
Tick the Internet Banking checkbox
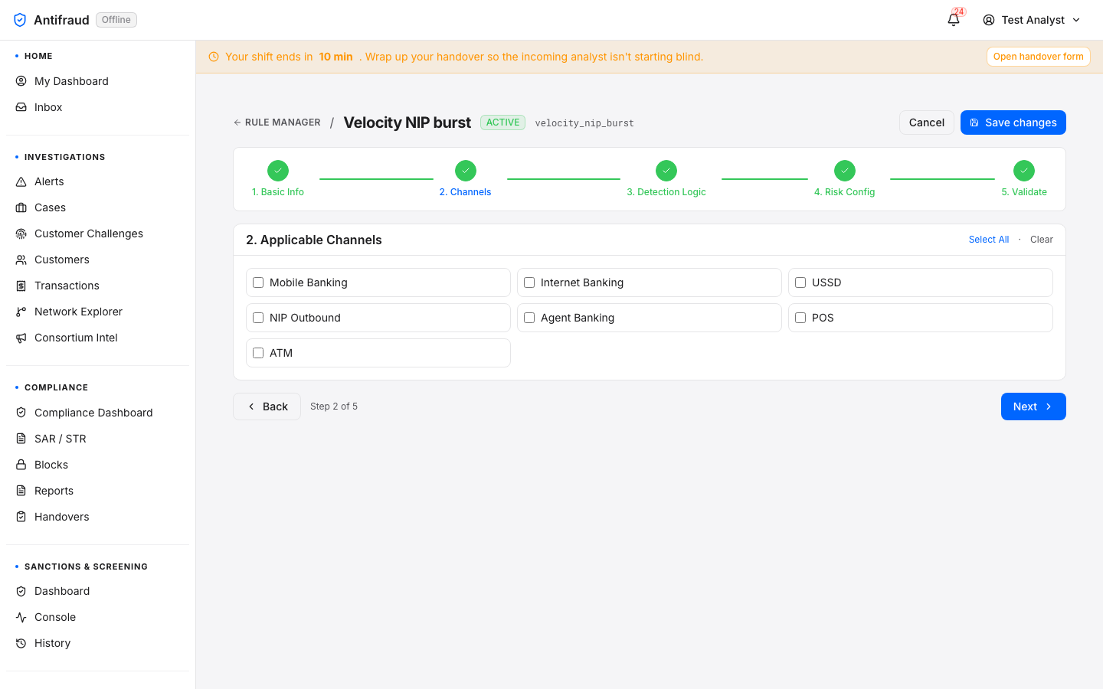click(529, 282)
